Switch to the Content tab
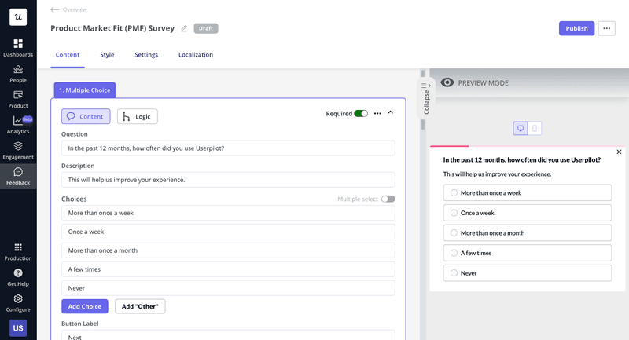Image resolution: width=629 pixels, height=340 pixels. tap(68, 55)
